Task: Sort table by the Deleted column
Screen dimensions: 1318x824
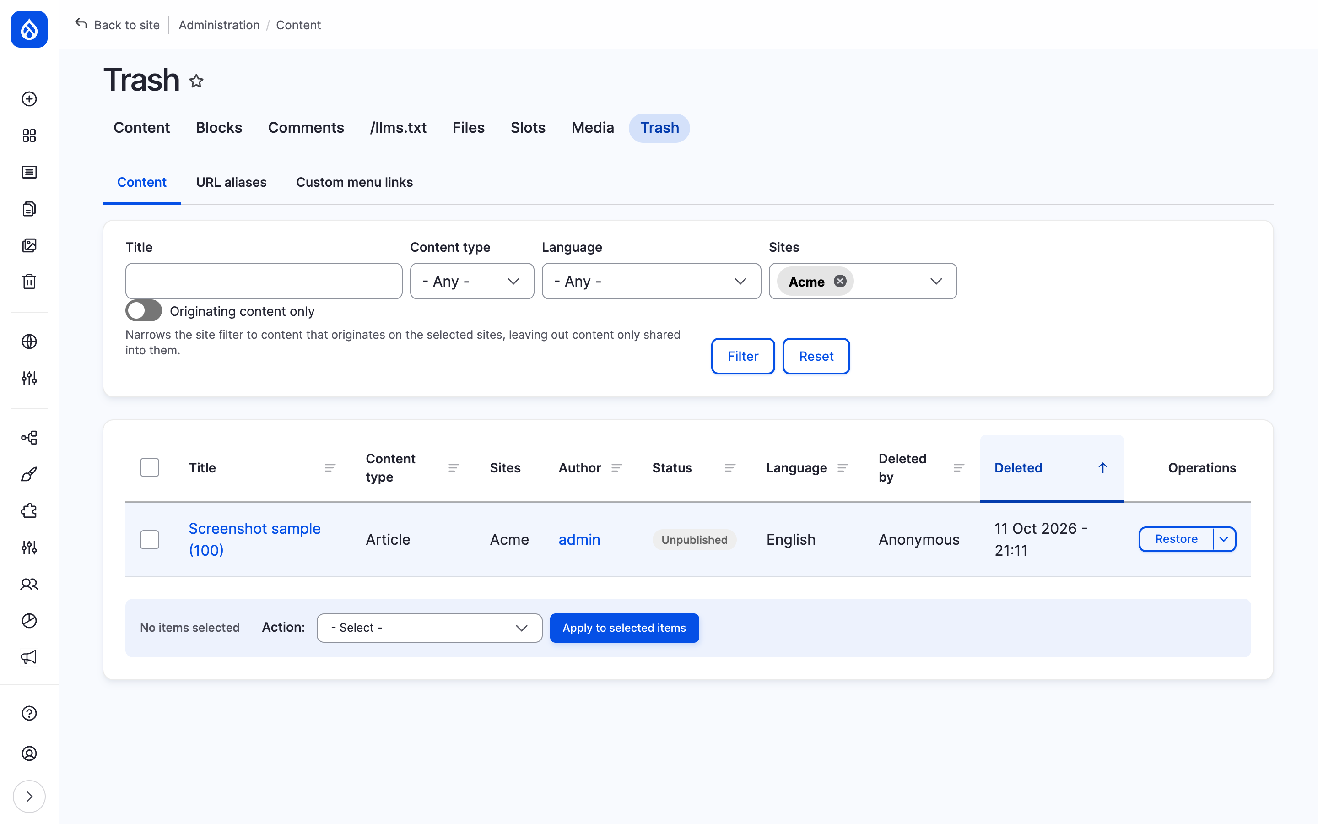Action: (1052, 467)
